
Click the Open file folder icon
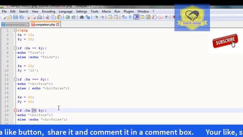[x=9, y=17]
